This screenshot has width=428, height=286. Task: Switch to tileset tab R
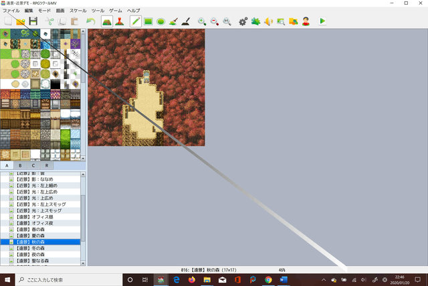(x=47, y=165)
